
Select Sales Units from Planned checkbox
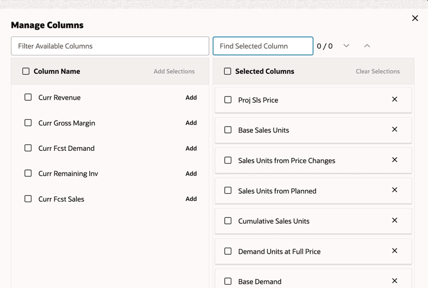coord(228,190)
